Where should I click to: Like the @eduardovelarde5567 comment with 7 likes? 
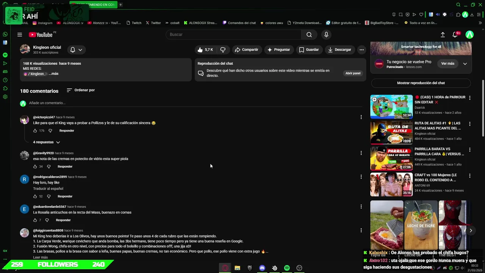coord(35,220)
